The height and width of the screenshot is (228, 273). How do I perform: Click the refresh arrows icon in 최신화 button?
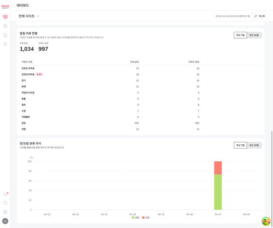pos(256,16)
